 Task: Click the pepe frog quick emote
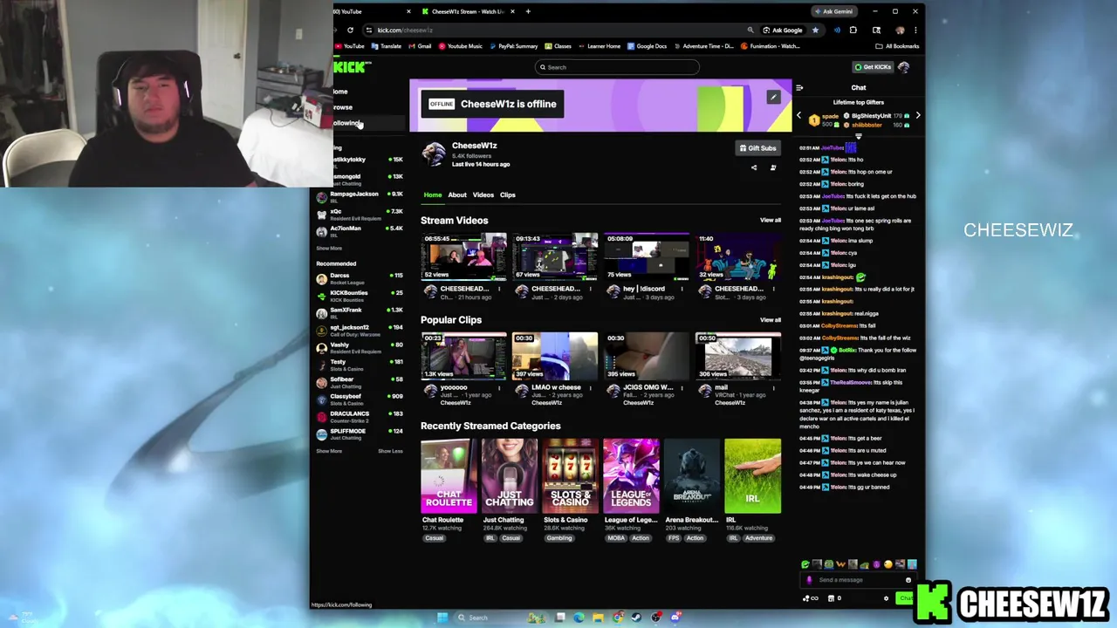coord(829,564)
